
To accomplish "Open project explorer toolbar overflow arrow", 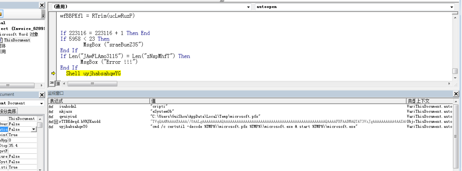I will tap(43, 15).
